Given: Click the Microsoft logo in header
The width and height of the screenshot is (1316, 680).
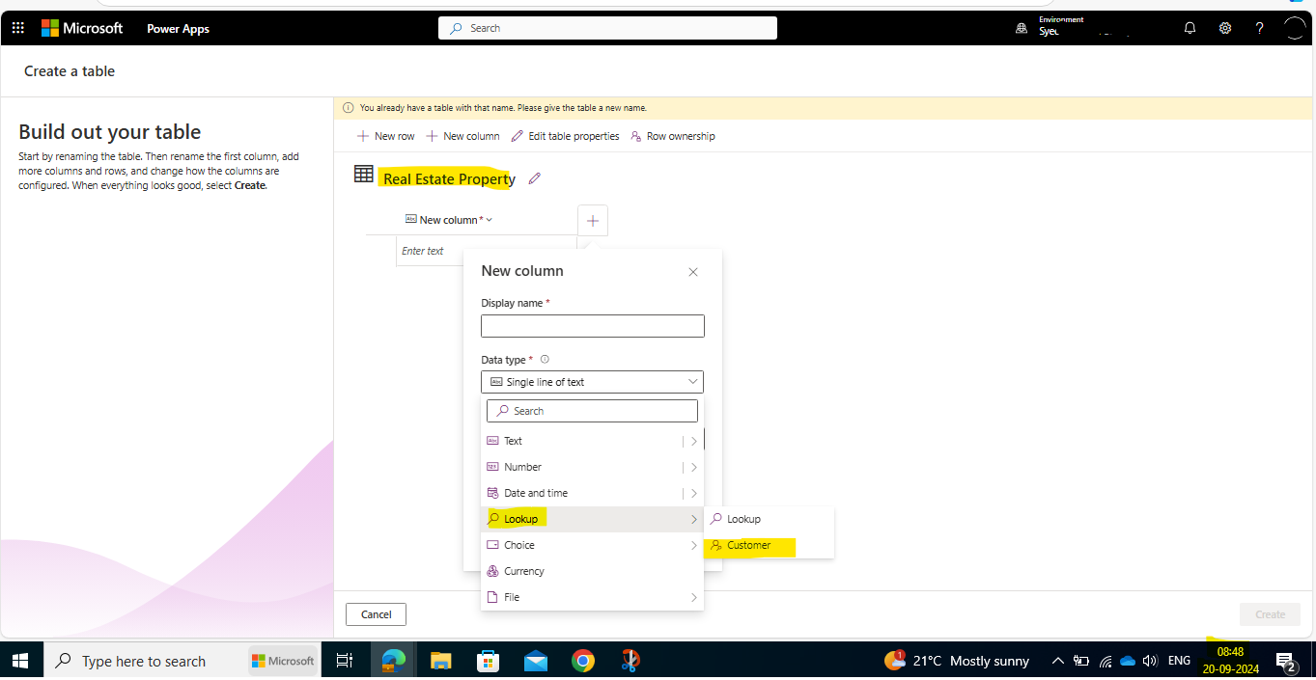Looking at the screenshot, I should pyautogui.click(x=82, y=28).
